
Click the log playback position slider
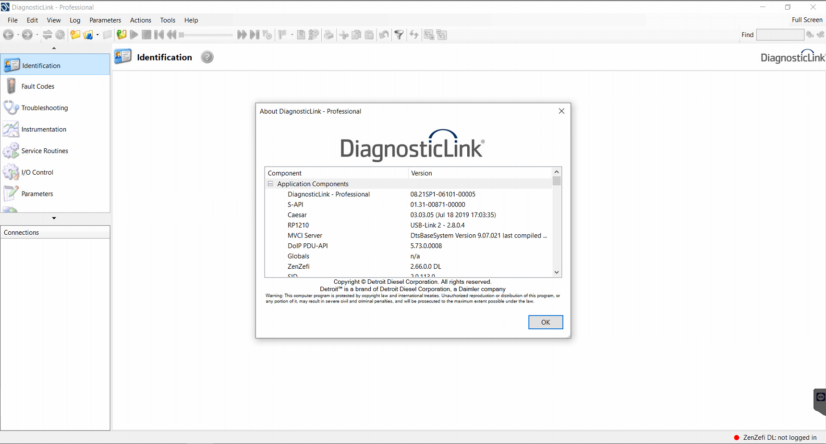pos(206,35)
